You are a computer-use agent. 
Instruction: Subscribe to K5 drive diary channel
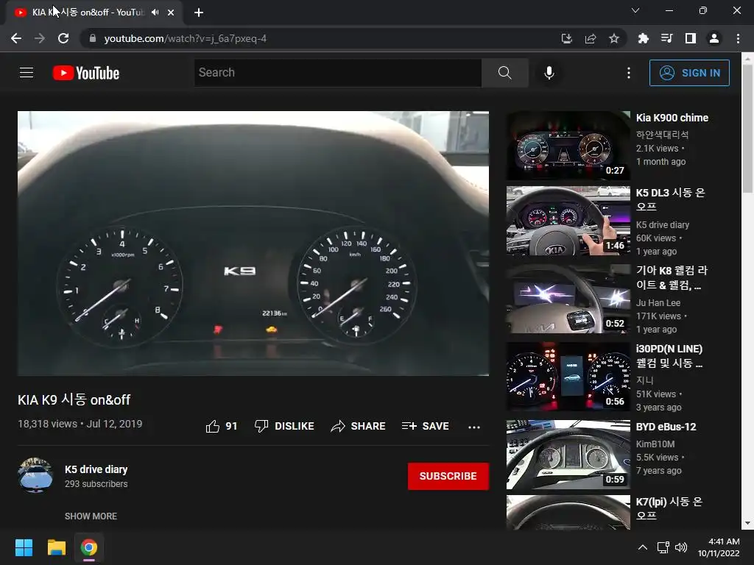[x=448, y=476]
